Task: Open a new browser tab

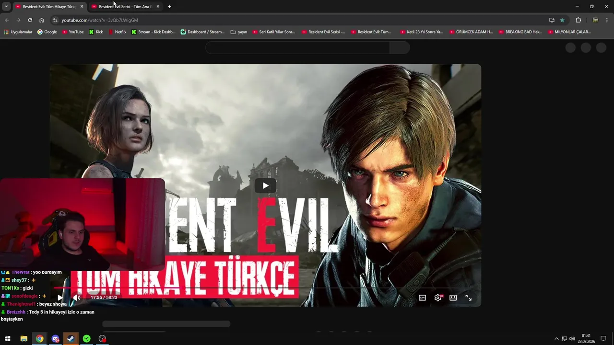Action: pos(169,6)
